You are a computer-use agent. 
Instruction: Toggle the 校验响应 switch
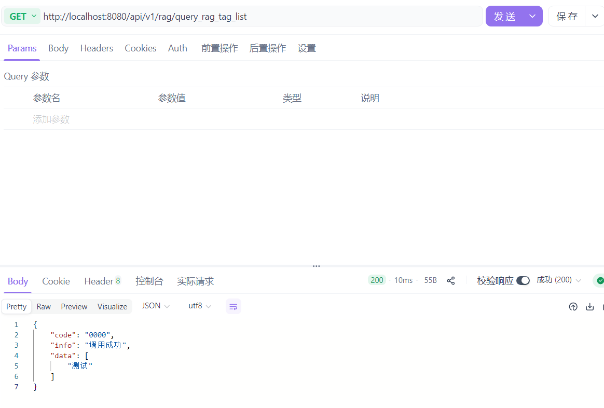[523, 280]
